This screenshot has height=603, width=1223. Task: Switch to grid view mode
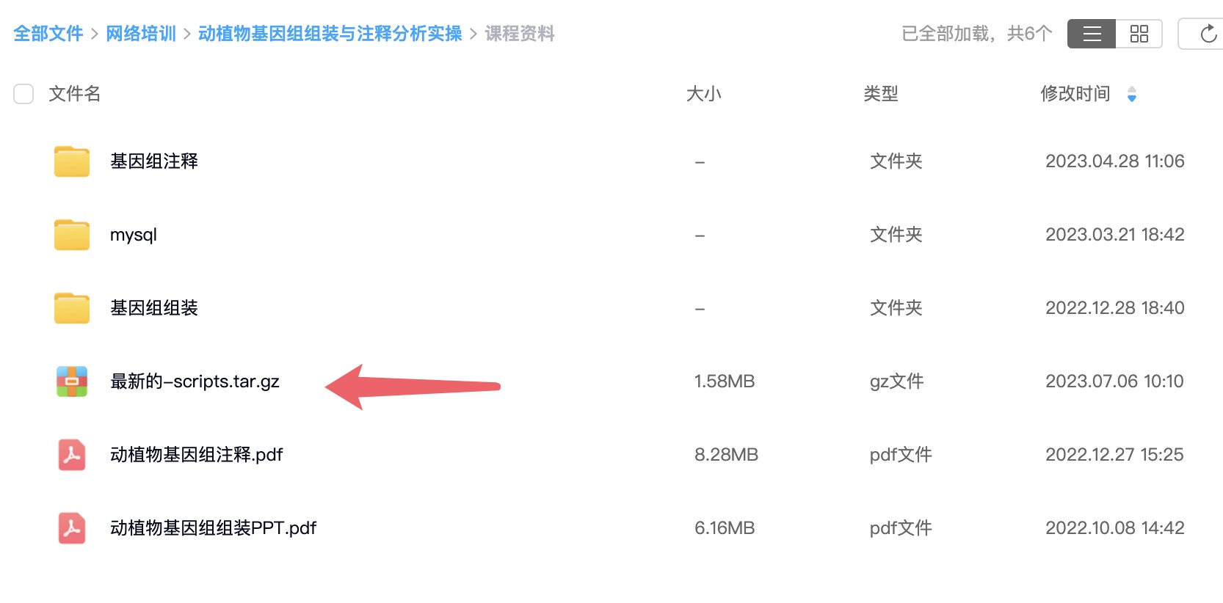1139,34
